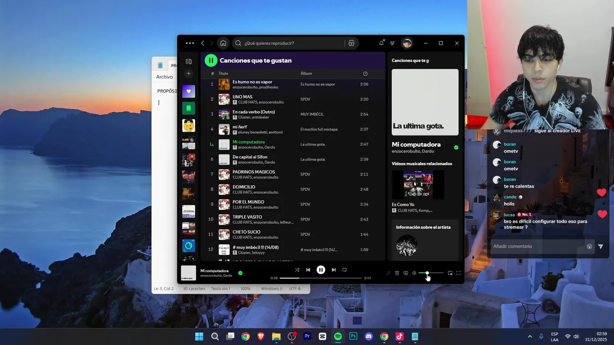Image resolution: width=614 pixels, height=345 pixels.
Task: Open album link 'MUY IMBÉCIL'
Action: click(x=312, y=115)
